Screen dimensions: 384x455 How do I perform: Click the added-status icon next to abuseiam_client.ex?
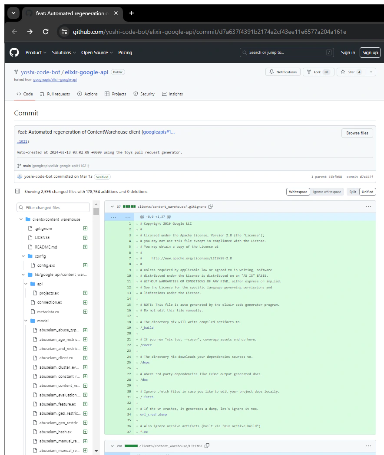(85, 358)
